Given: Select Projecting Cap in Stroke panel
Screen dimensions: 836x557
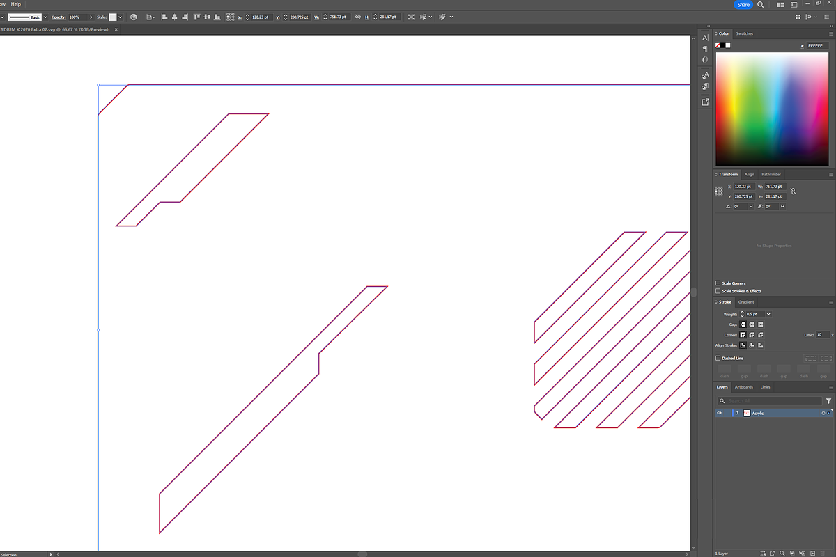Looking at the screenshot, I should (761, 324).
